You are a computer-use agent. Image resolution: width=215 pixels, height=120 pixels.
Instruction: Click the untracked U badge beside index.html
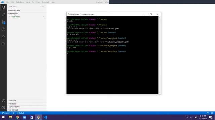[44, 17]
